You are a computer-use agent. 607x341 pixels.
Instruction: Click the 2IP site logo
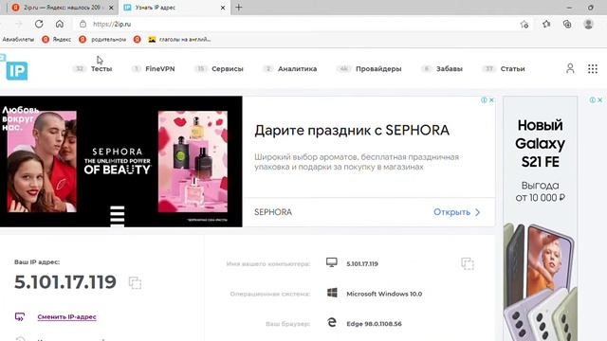(x=15, y=68)
